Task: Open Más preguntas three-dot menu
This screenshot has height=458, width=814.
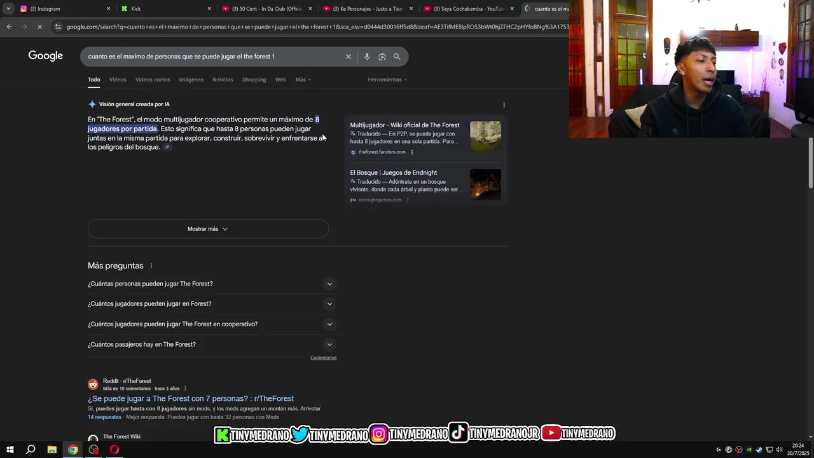Action: coord(151,266)
